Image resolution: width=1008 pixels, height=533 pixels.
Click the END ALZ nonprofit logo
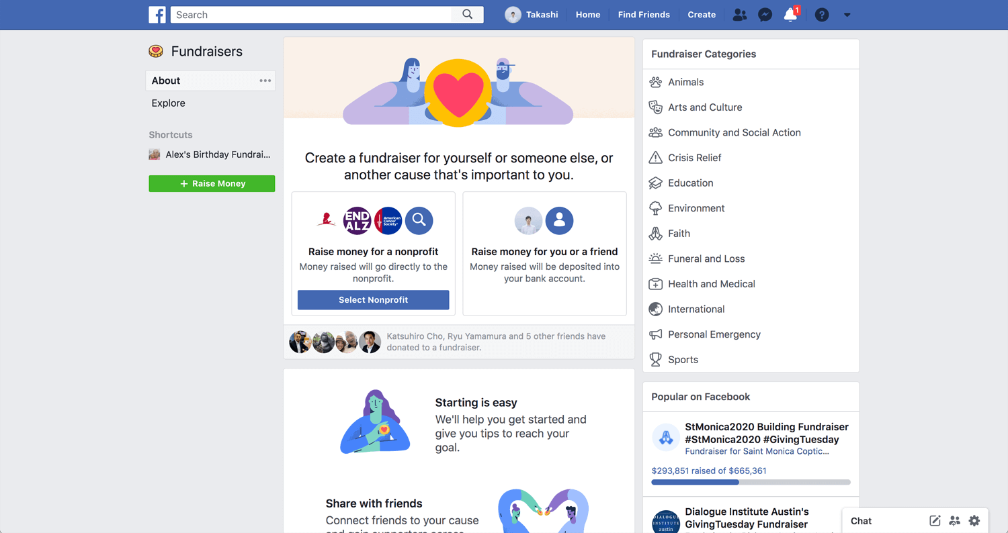click(357, 220)
